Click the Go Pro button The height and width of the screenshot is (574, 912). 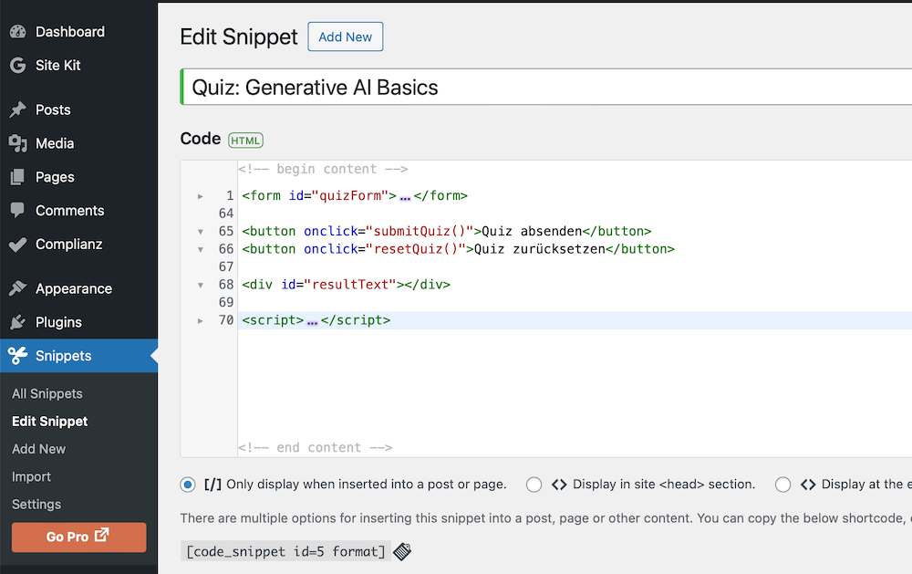click(78, 537)
